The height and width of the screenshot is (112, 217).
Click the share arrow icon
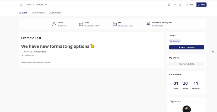coord(175,5)
